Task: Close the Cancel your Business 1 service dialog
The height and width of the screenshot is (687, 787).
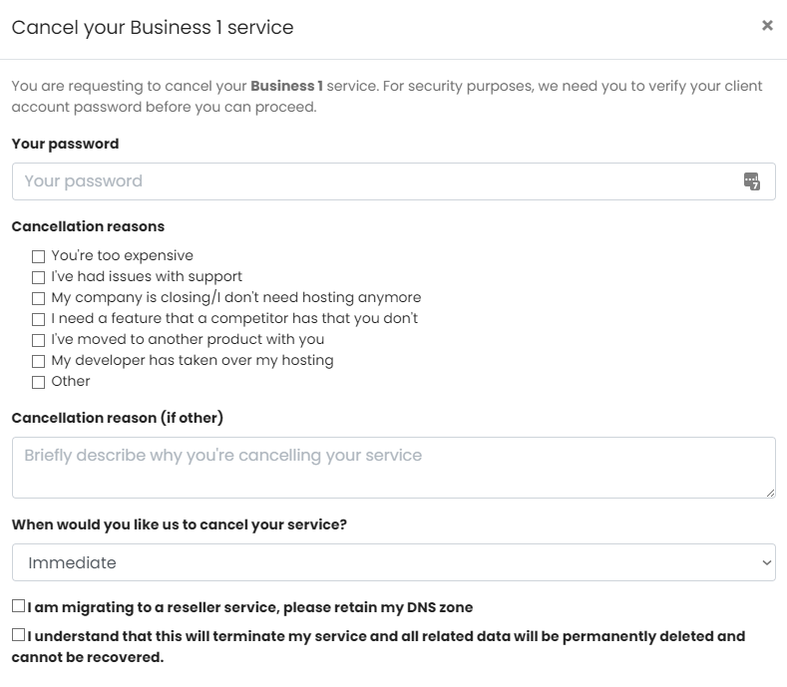Action: point(767,25)
